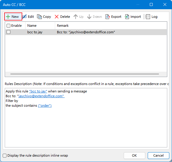The image size is (172, 162).
Task: Click the ("order") subject filter link
Action: pyautogui.click(x=45, y=106)
